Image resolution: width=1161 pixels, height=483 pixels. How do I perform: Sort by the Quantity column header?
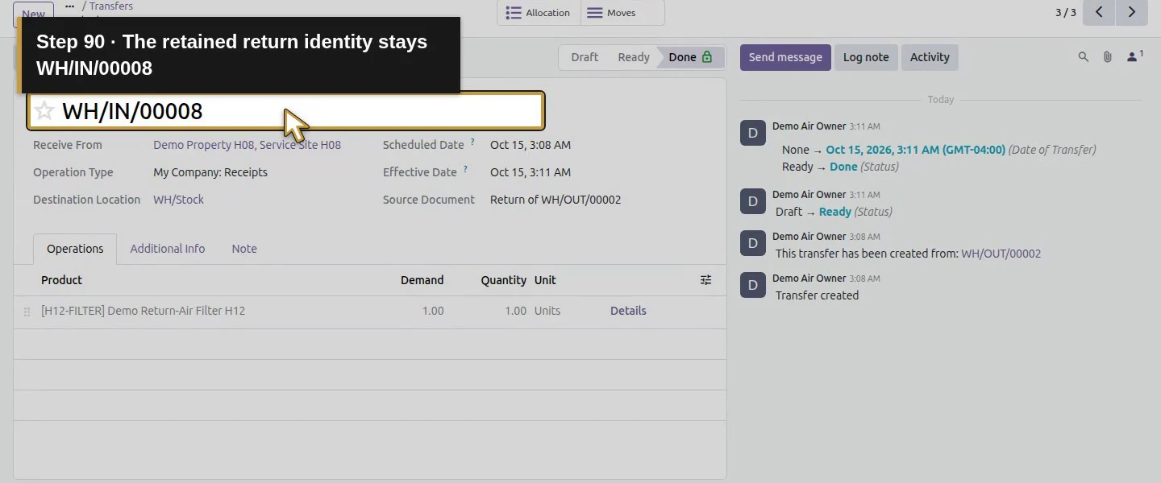(504, 280)
